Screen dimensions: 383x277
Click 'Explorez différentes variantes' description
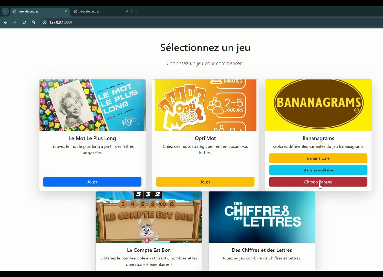point(318,147)
